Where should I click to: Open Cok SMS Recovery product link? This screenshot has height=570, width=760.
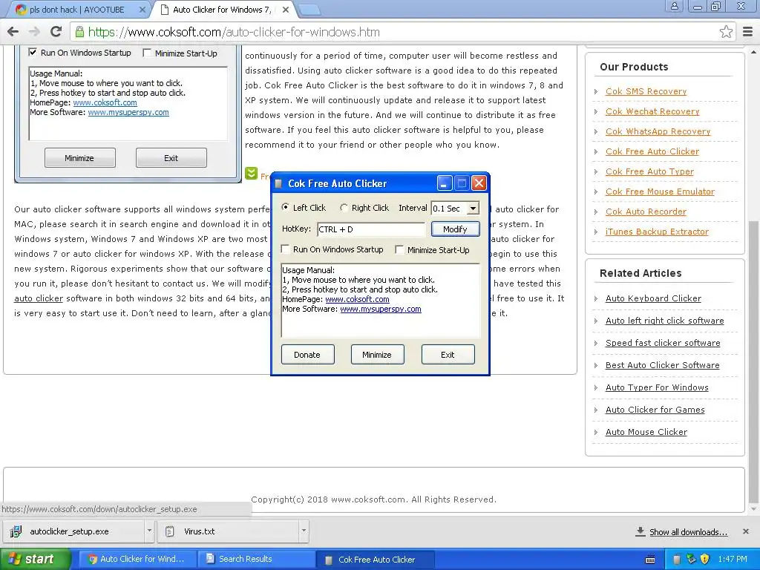click(x=646, y=91)
